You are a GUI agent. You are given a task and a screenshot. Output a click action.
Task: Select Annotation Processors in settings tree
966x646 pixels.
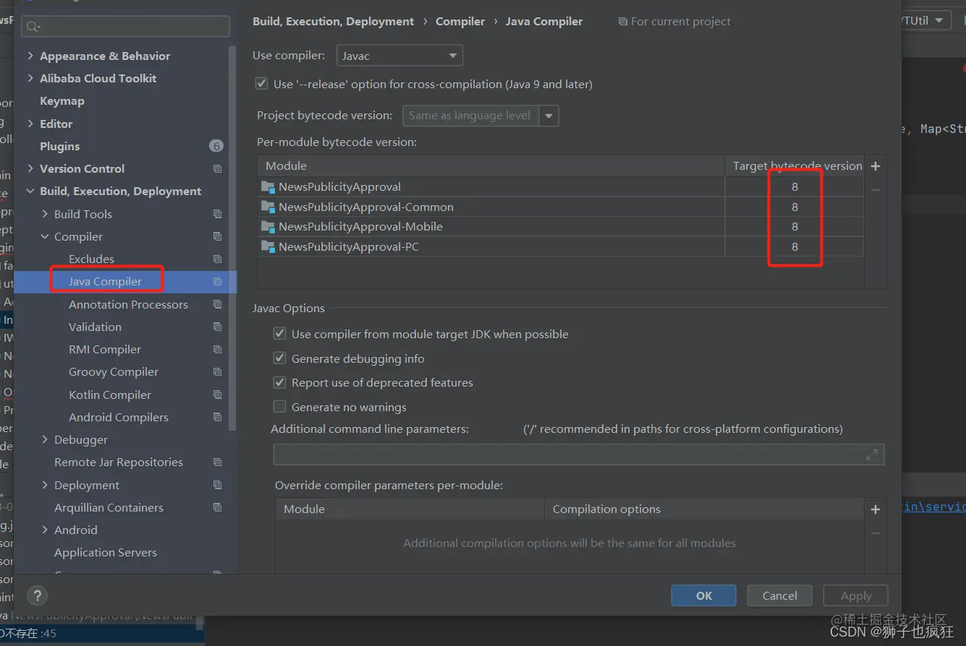click(128, 304)
